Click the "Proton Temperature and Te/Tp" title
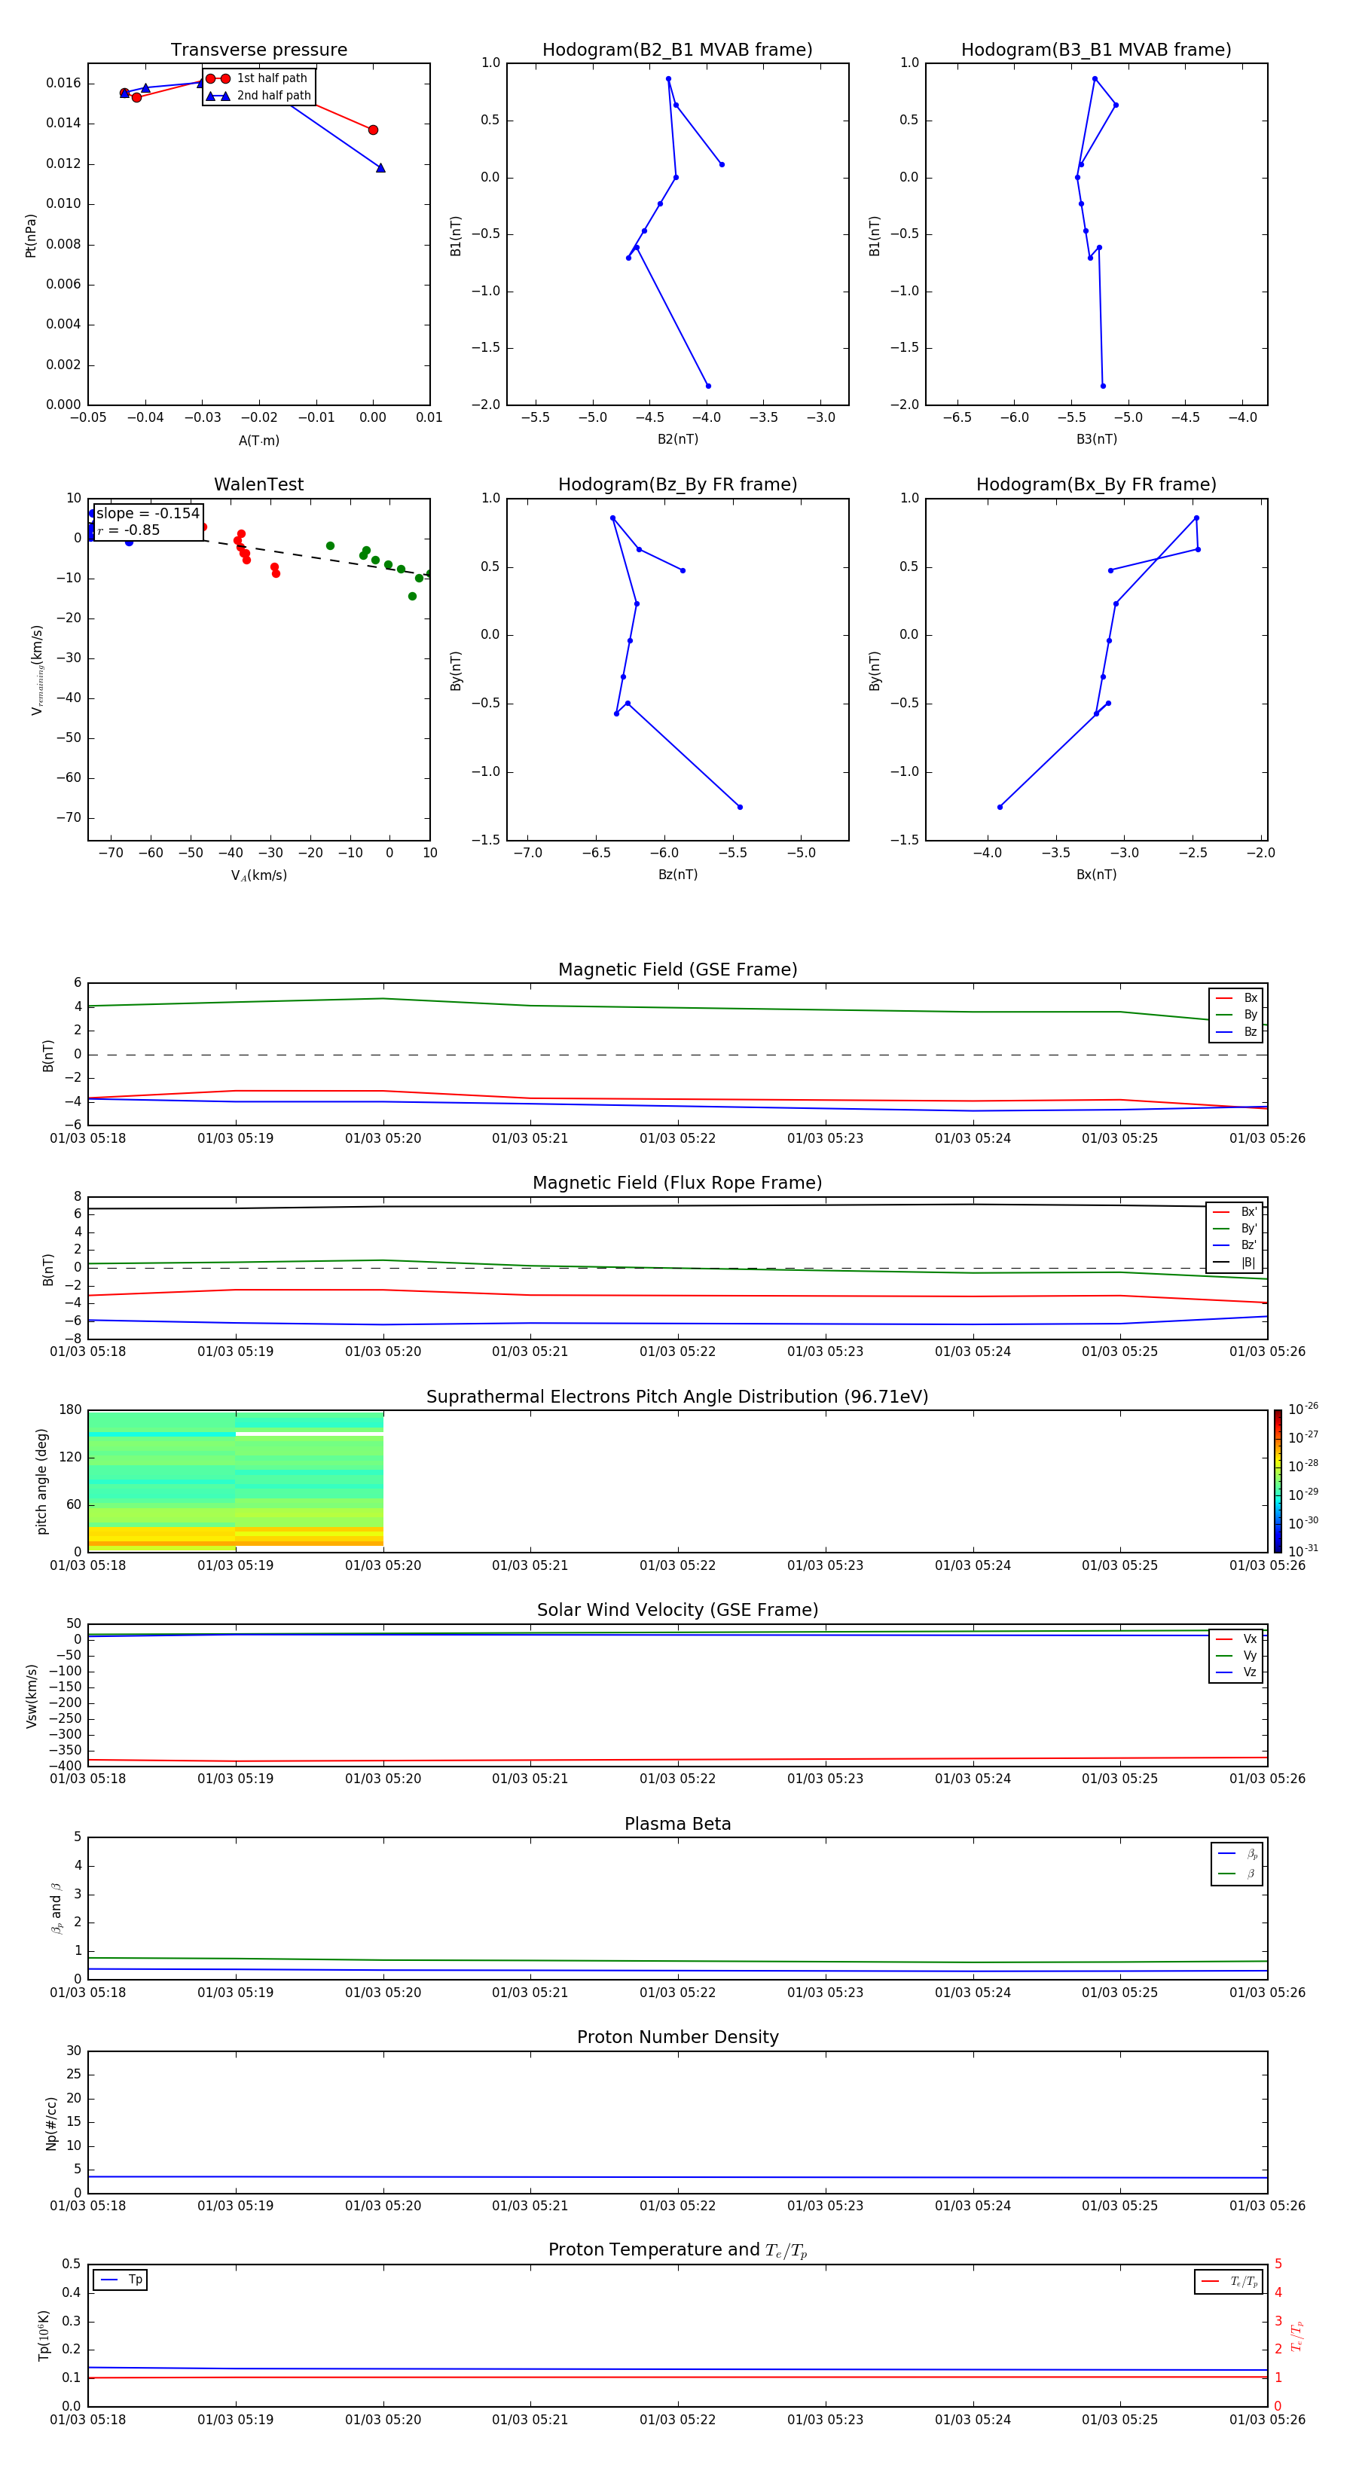 [x=677, y=2250]
